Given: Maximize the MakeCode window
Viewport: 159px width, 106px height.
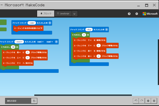Looking at the screenshot, I should point(147,5).
